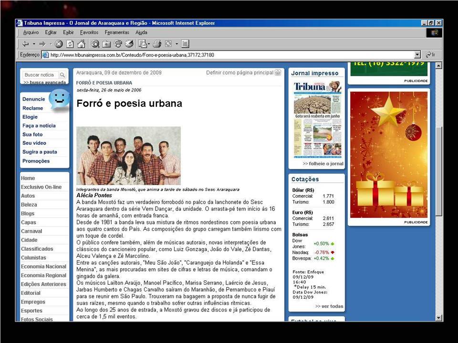458x343 pixels.
Task: Open the Blogs section link
Action: 28,213
